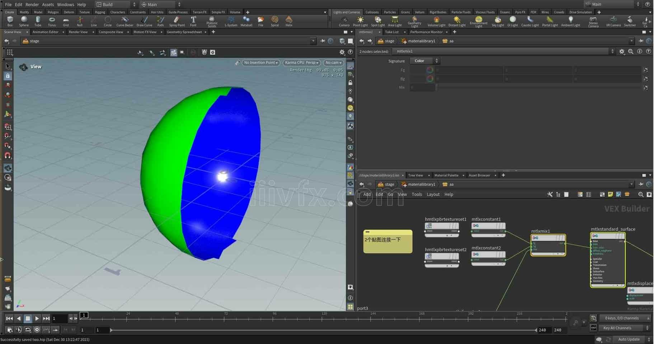Select the Sphere shelf tool
This screenshot has height=344, width=654.
[24, 21]
